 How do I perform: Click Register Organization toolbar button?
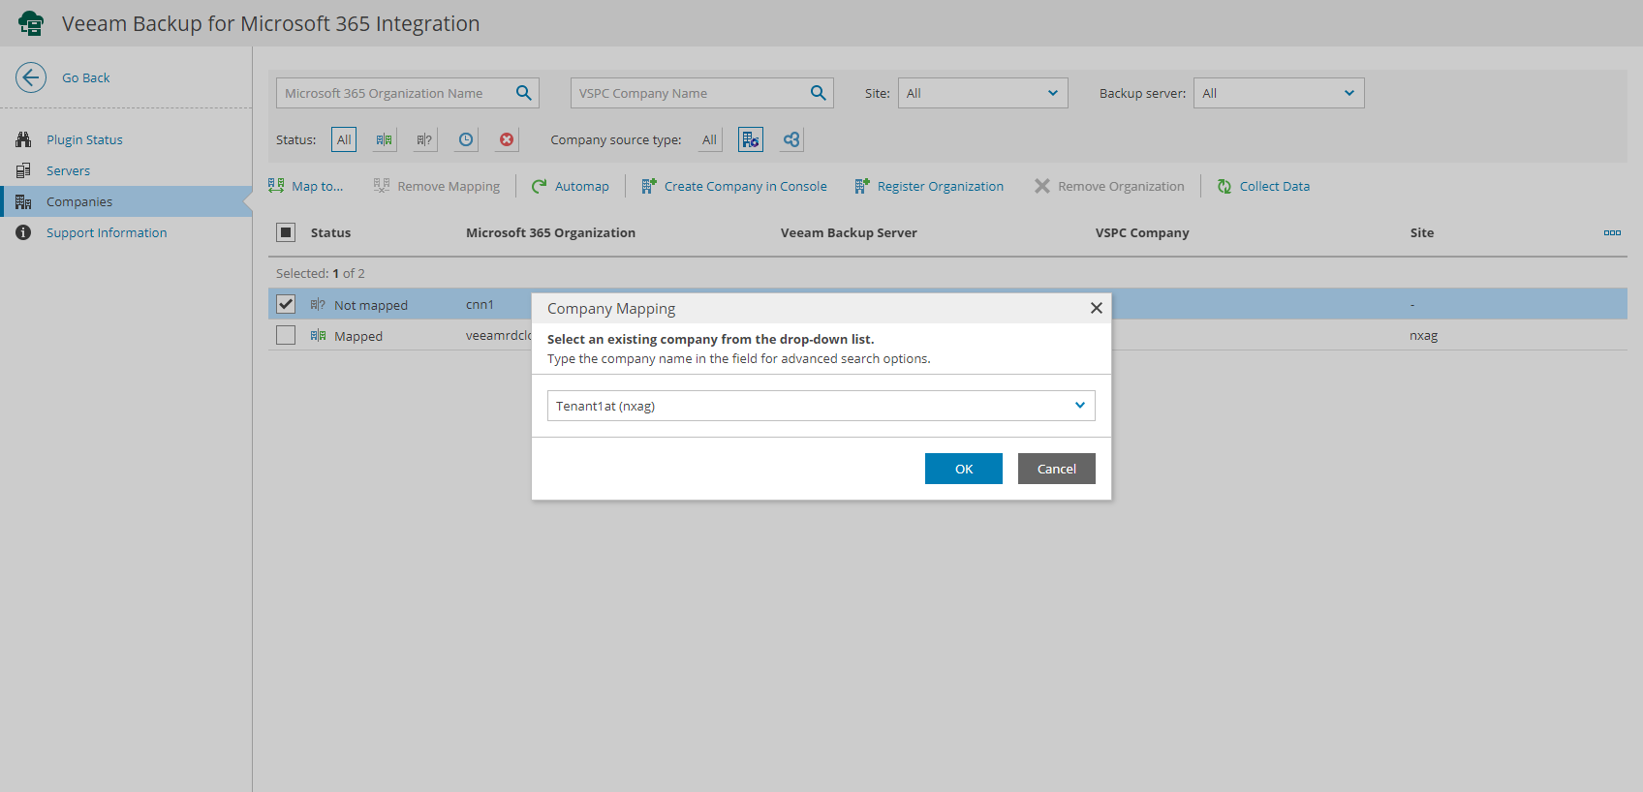929,186
